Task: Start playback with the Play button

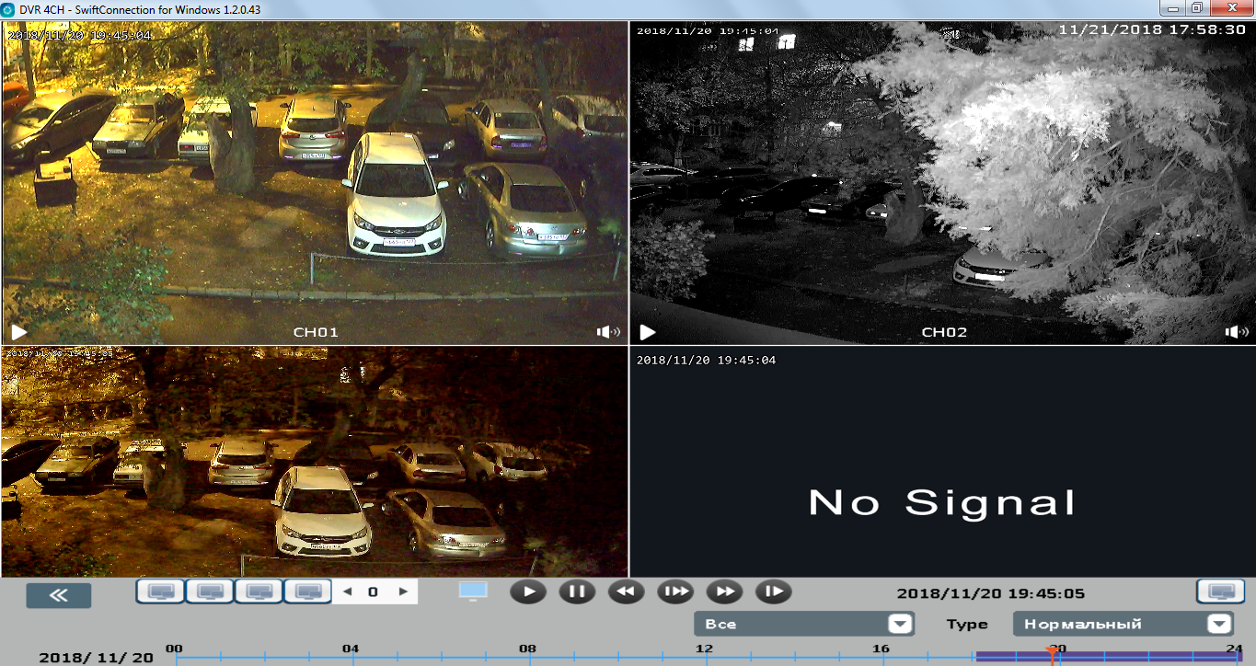Action: tap(528, 591)
